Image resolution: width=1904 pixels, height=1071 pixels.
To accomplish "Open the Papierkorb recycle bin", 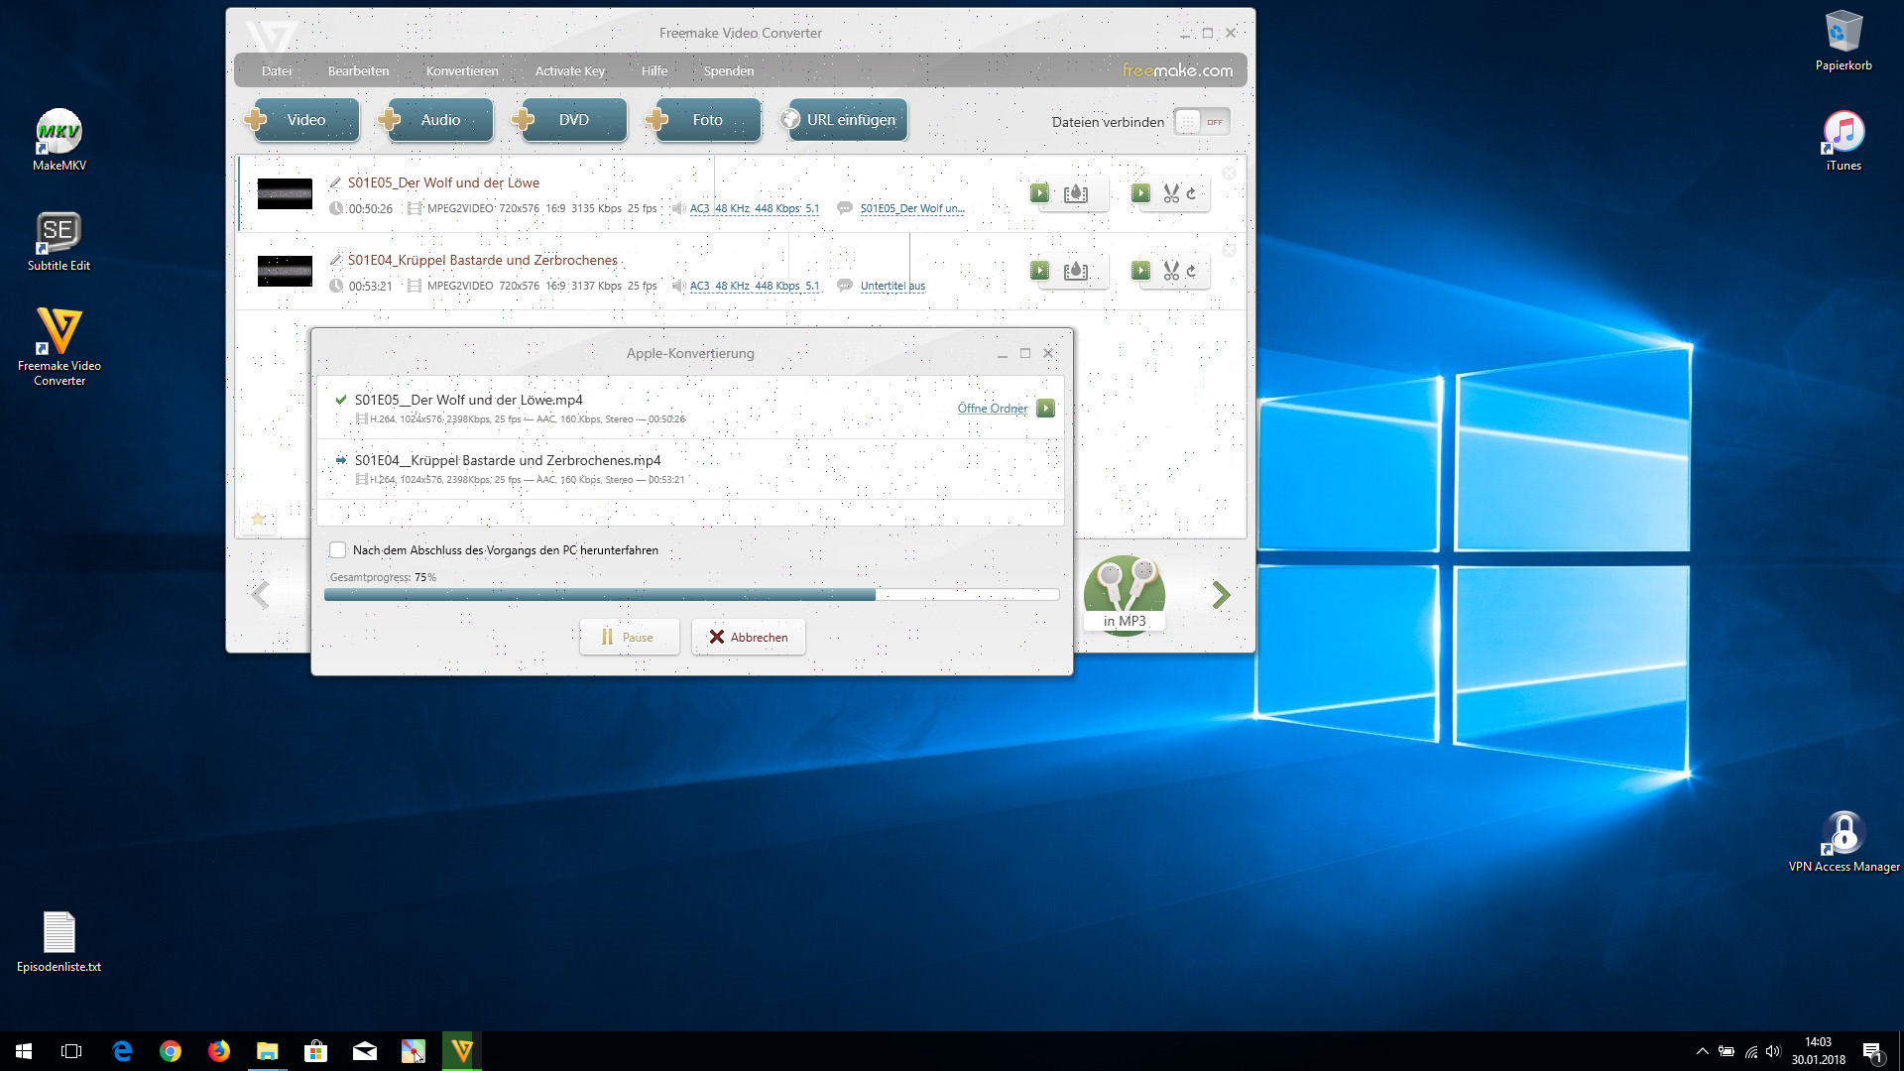I will click(1844, 41).
